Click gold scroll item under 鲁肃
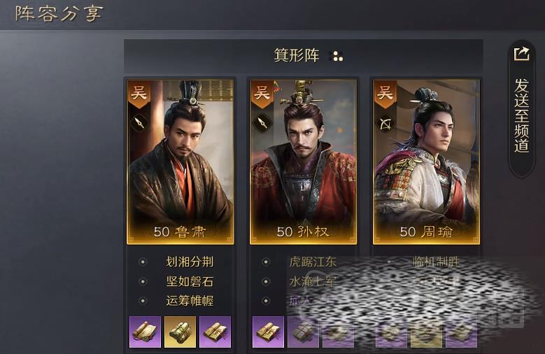 pyautogui.click(x=180, y=332)
